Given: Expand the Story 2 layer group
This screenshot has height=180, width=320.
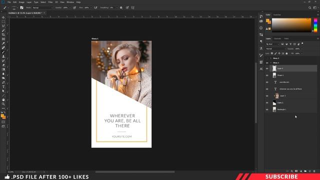Looking at the screenshot, I should click(271, 58).
